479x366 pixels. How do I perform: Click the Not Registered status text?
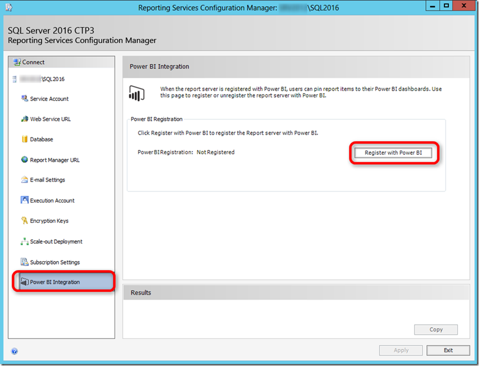215,152
